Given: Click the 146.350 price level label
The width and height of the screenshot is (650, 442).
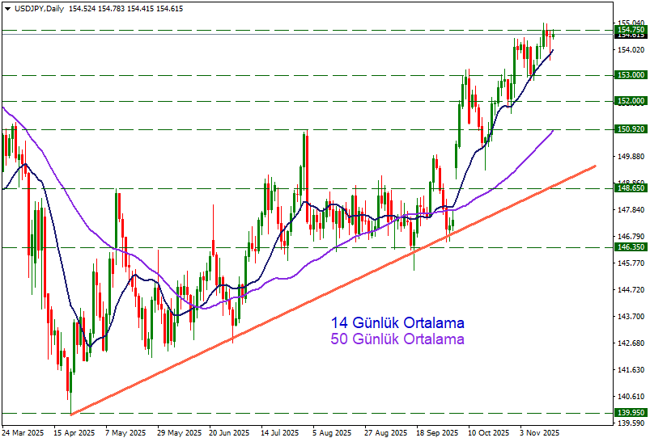Looking at the screenshot, I should tap(631, 247).
